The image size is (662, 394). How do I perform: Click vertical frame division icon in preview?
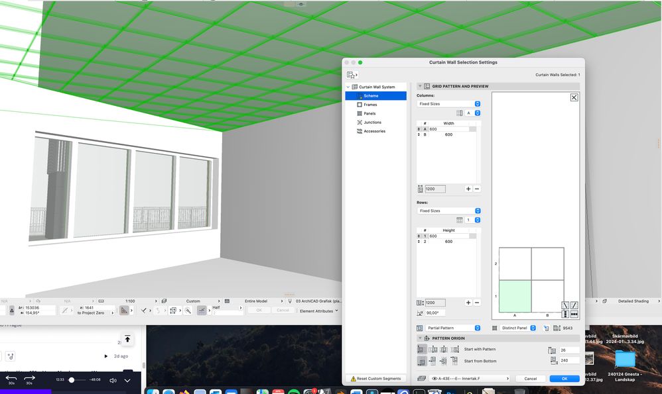point(565,315)
